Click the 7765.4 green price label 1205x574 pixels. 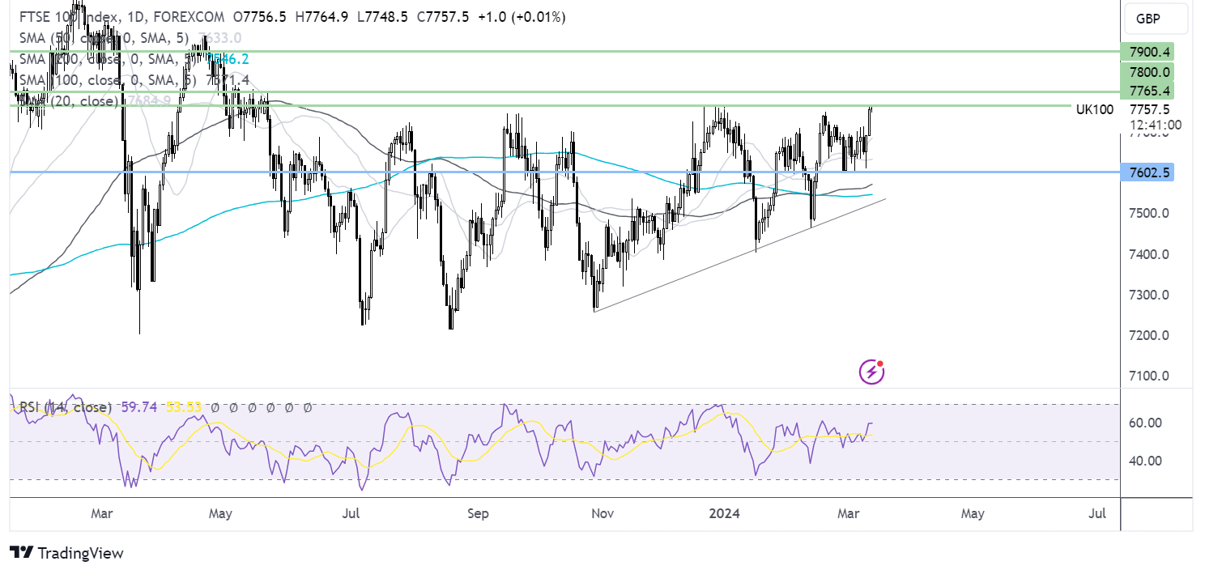1147,90
